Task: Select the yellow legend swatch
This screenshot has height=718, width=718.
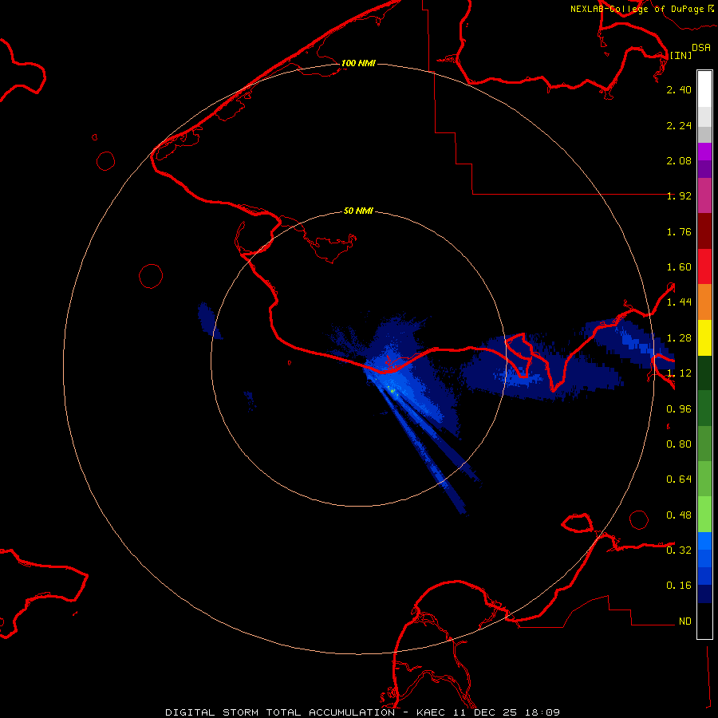Action: click(704, 338)
